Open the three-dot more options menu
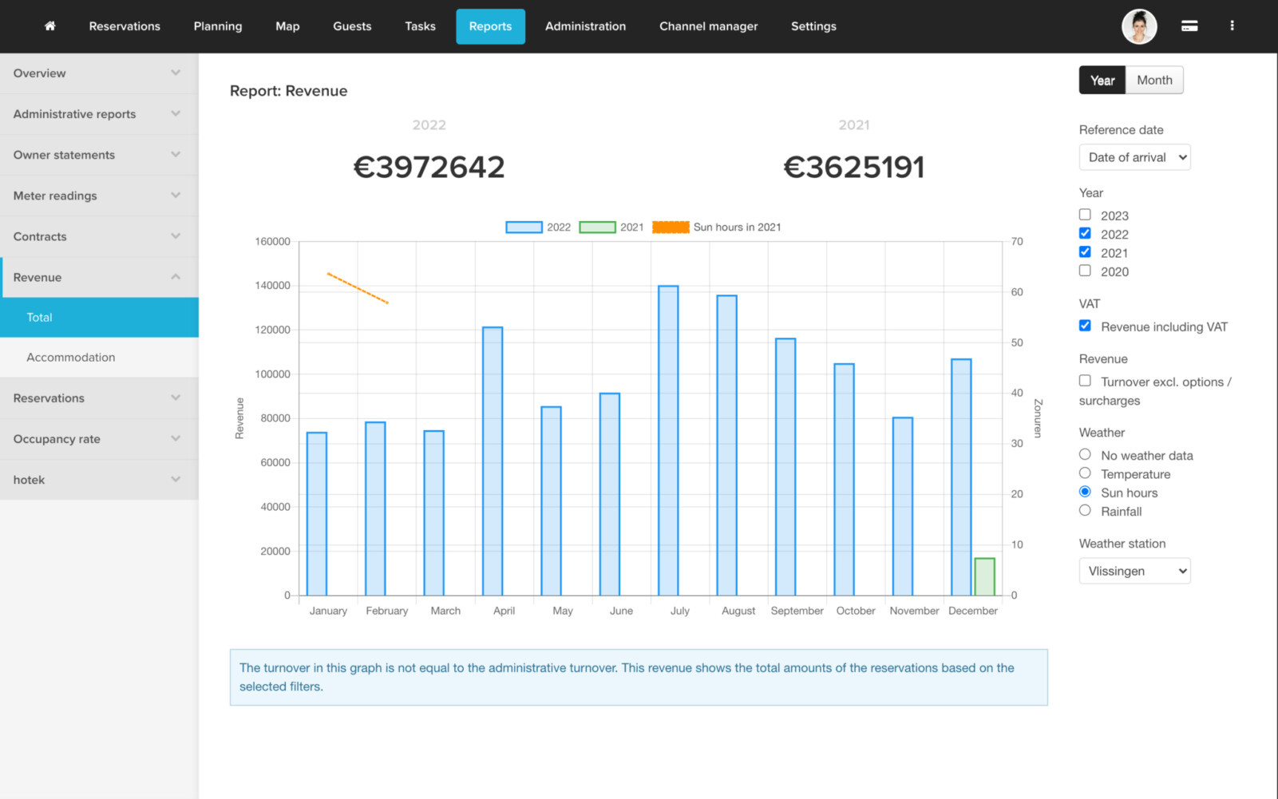Image resolution: width=1278 pixels, height=799 pixels. [1232, 26]
